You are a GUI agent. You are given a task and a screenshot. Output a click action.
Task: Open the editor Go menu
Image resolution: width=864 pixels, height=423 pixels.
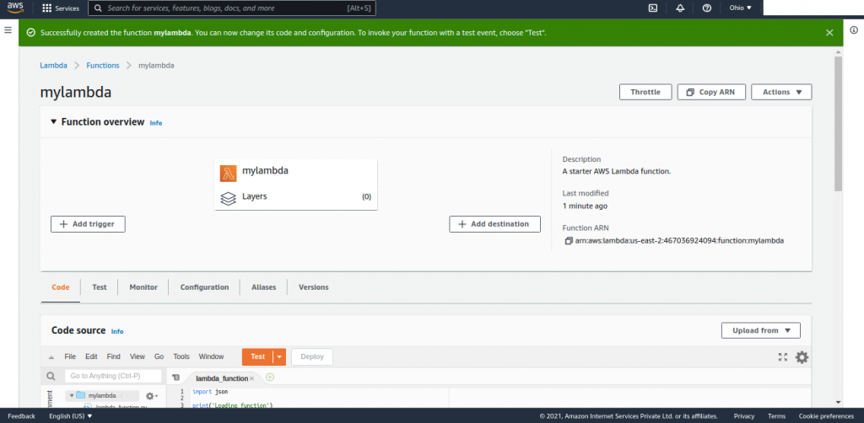(159, 356)
